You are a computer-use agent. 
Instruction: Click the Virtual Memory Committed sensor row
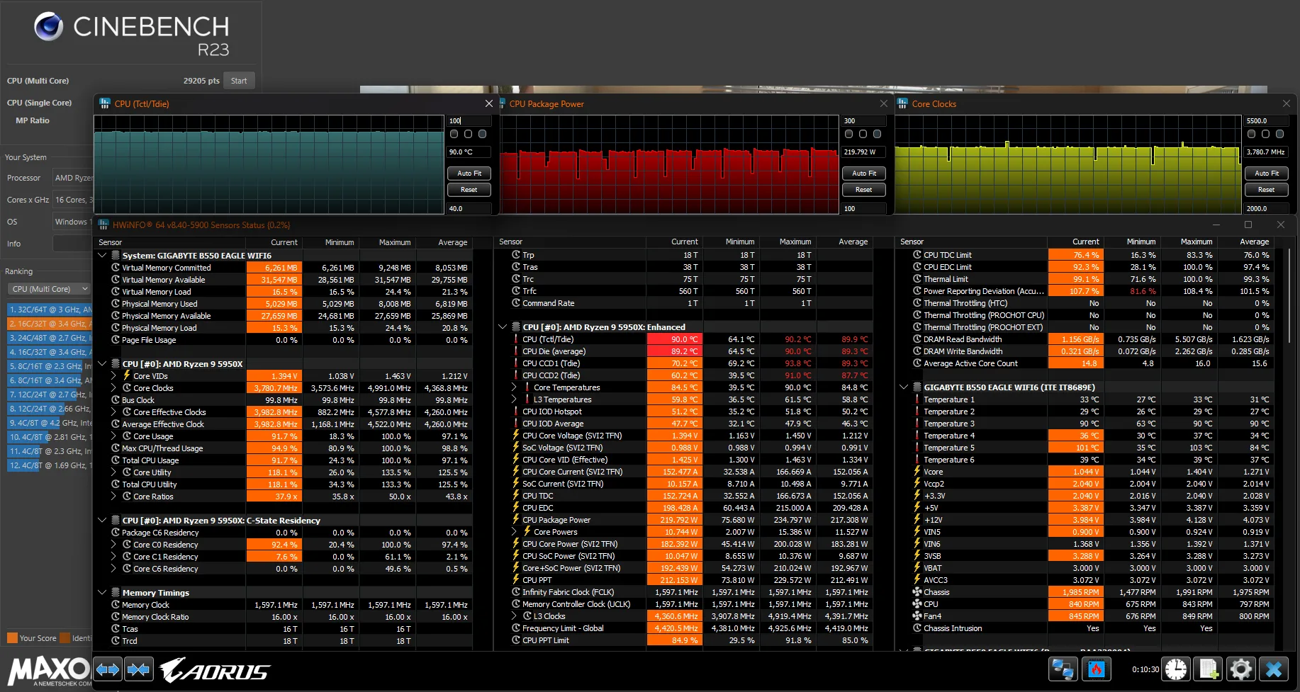(284, 268)
